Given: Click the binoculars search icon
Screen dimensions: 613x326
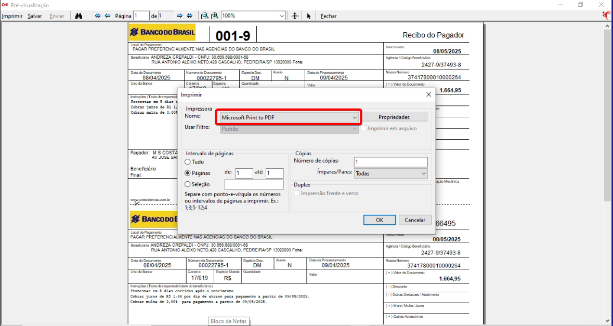Looking at the screenshot, I should click(79, 16).
